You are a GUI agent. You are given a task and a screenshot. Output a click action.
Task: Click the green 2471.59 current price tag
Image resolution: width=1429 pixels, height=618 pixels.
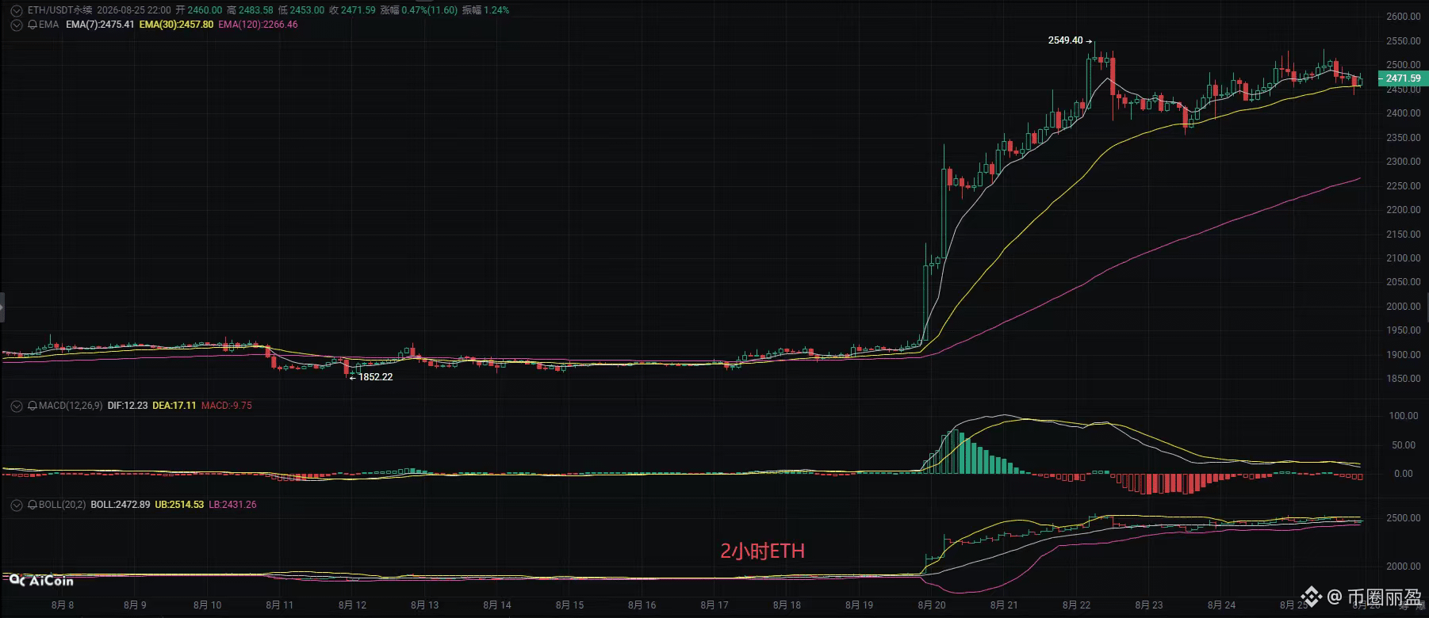1403,78
